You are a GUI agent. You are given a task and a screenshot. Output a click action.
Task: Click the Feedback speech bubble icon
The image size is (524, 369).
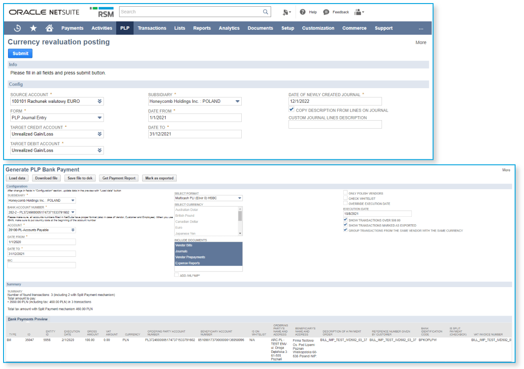326,12
